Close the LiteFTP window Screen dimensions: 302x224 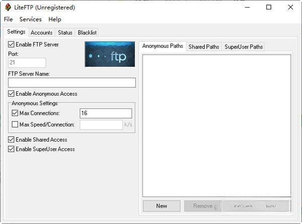pyautogui.click(x=290, y=8)
